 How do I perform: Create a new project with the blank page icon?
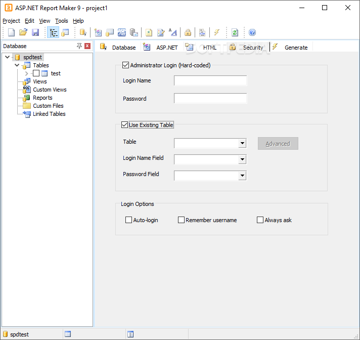coord(11,32)
